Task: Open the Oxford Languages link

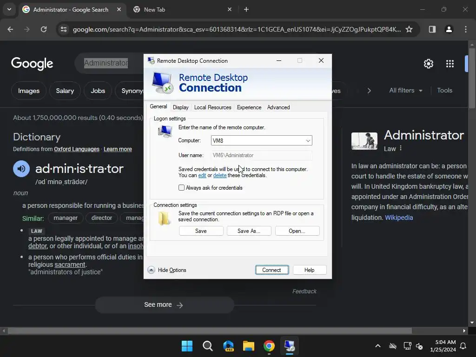Action: [x=77, y=149]
